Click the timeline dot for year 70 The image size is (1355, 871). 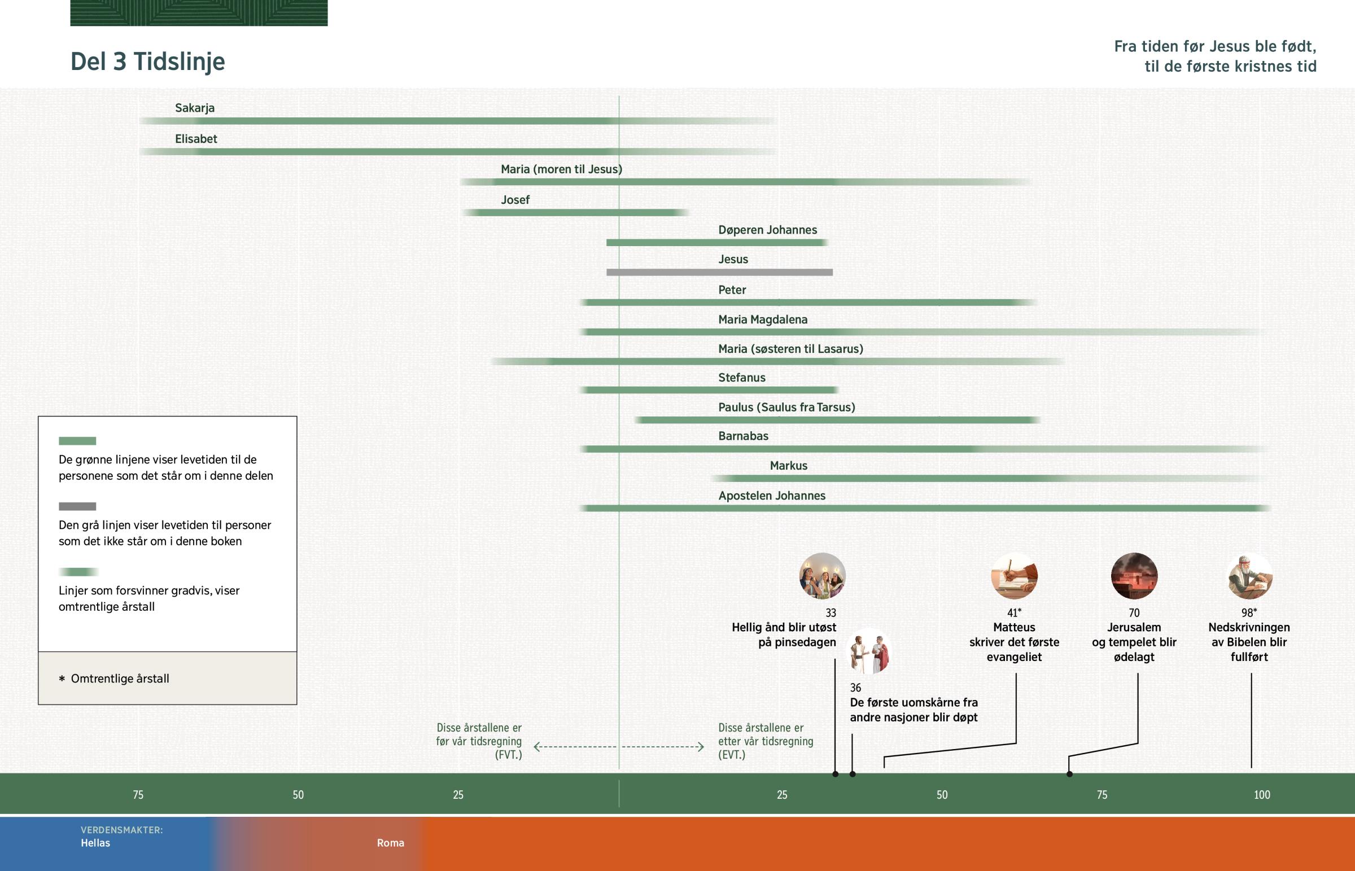[1069, 774]
